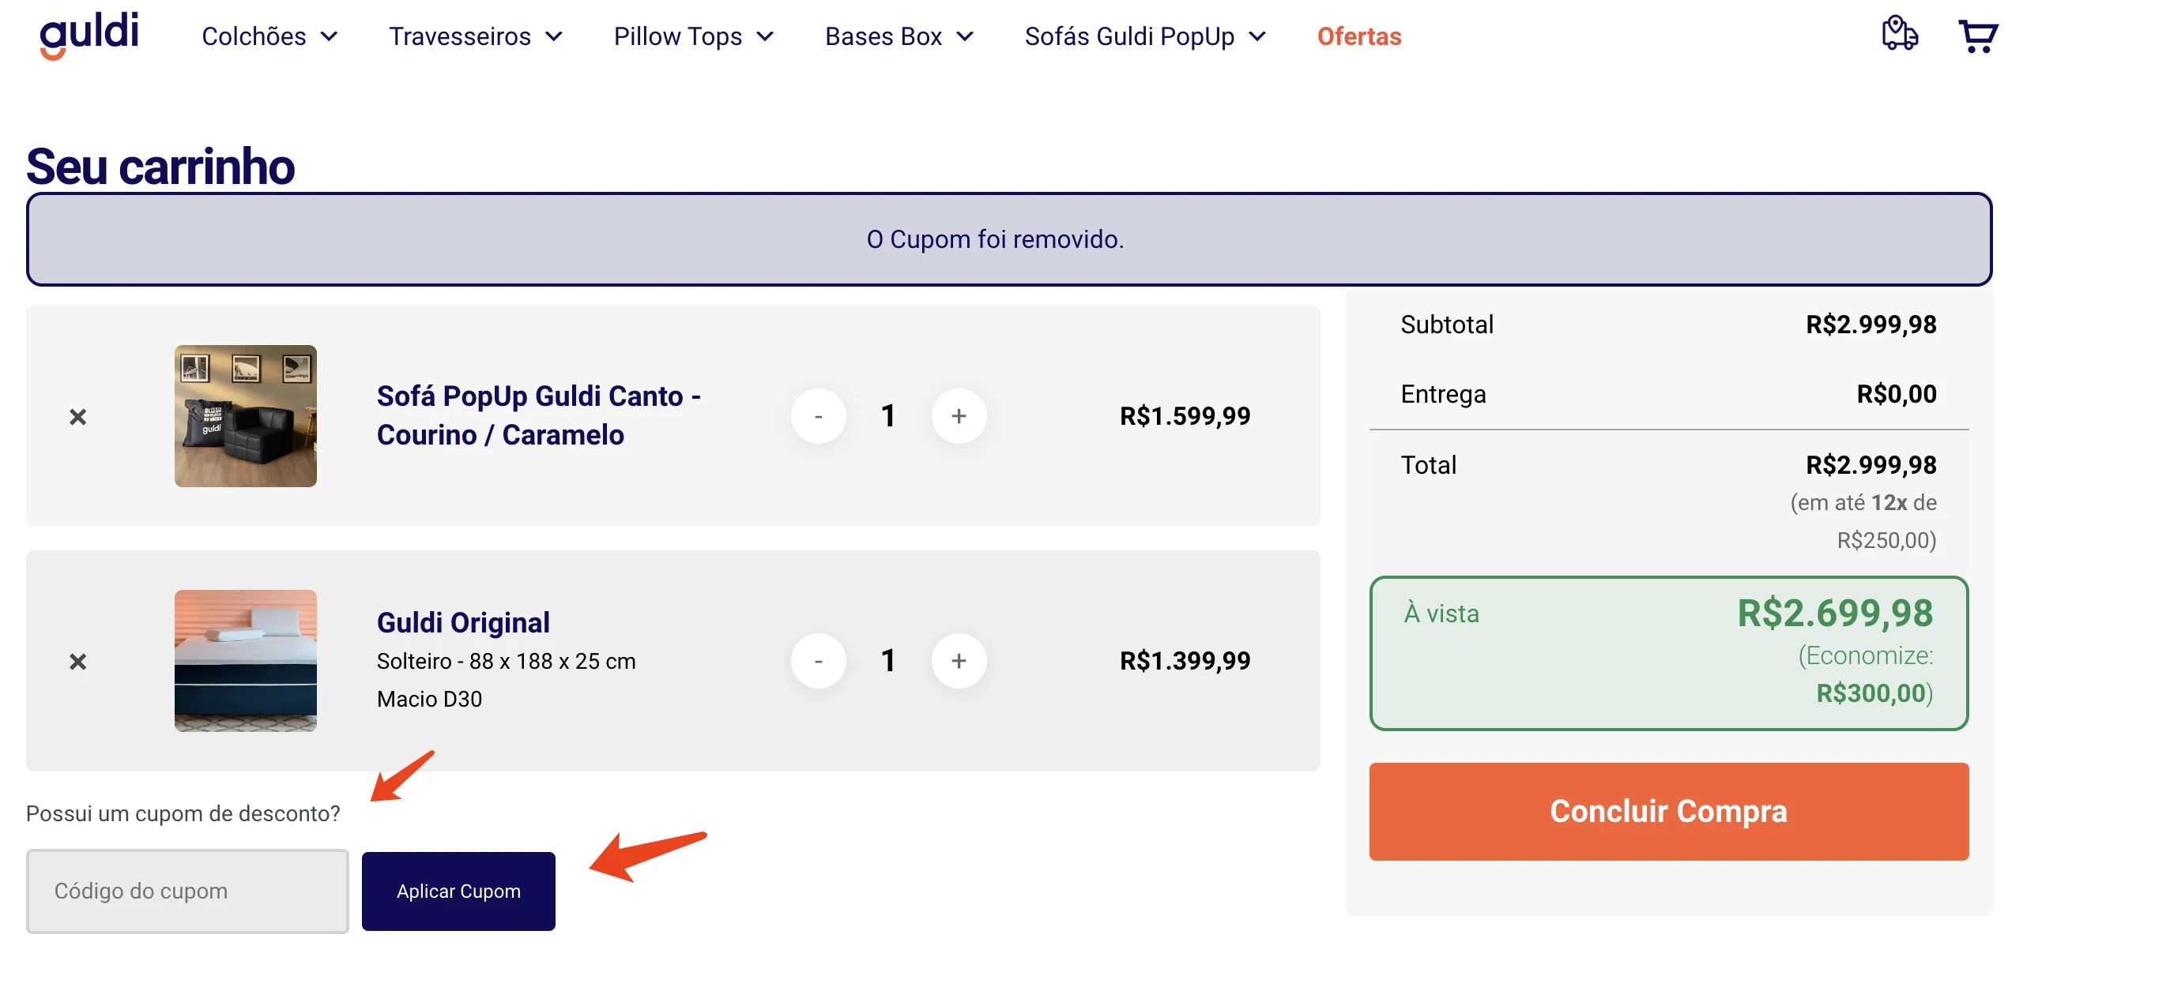The height and width of the screenshot is (987, 2170).
Task: Open the Bases Box menu
Action: (x=899, y=36)
